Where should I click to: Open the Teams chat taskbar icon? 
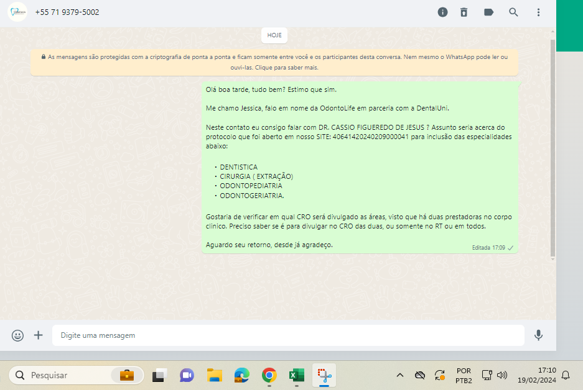pyautogui.click(x=187, y=376)
